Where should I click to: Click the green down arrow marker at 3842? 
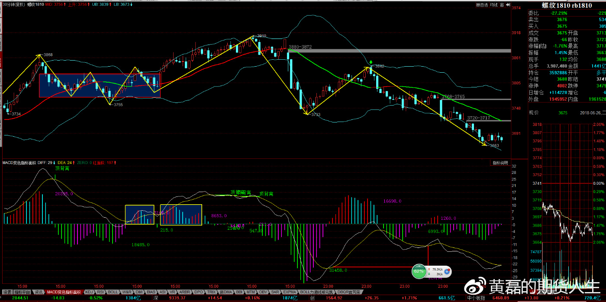pyautogui.click(x=371, y=63)
